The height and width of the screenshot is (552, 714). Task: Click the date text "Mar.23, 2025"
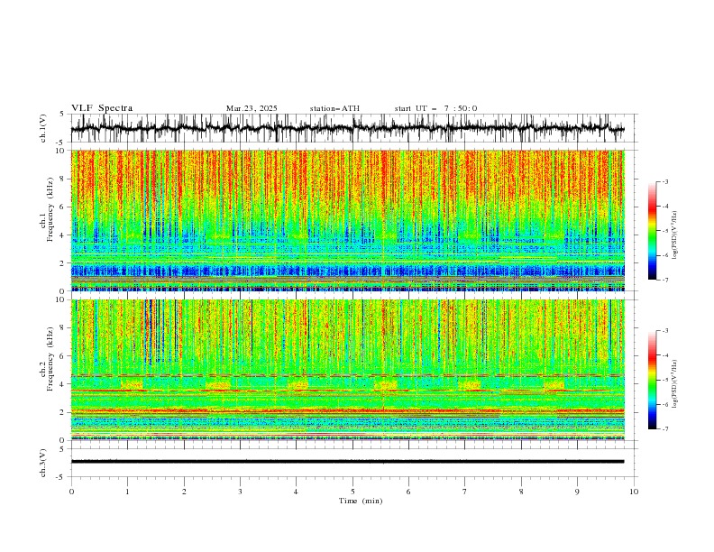(252, 108)
